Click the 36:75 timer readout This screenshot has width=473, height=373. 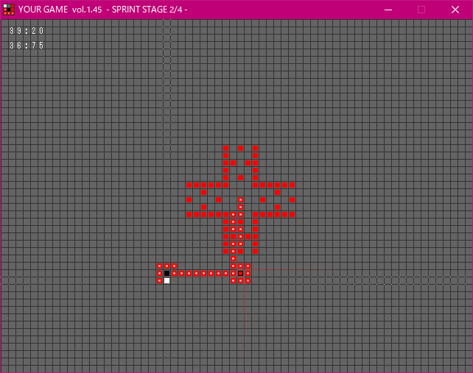pyautogui.click(x=27, y=46)
